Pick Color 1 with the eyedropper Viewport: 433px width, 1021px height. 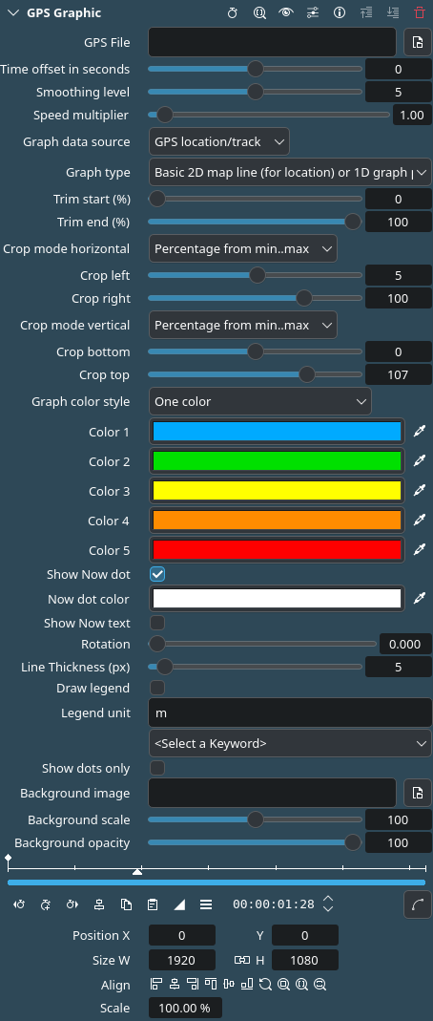pos(420,432)
